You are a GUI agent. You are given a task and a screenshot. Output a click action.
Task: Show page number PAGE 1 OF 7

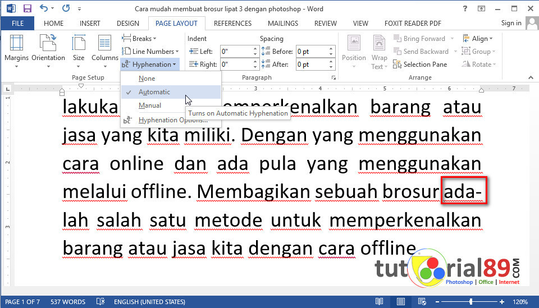pos(22,302)
